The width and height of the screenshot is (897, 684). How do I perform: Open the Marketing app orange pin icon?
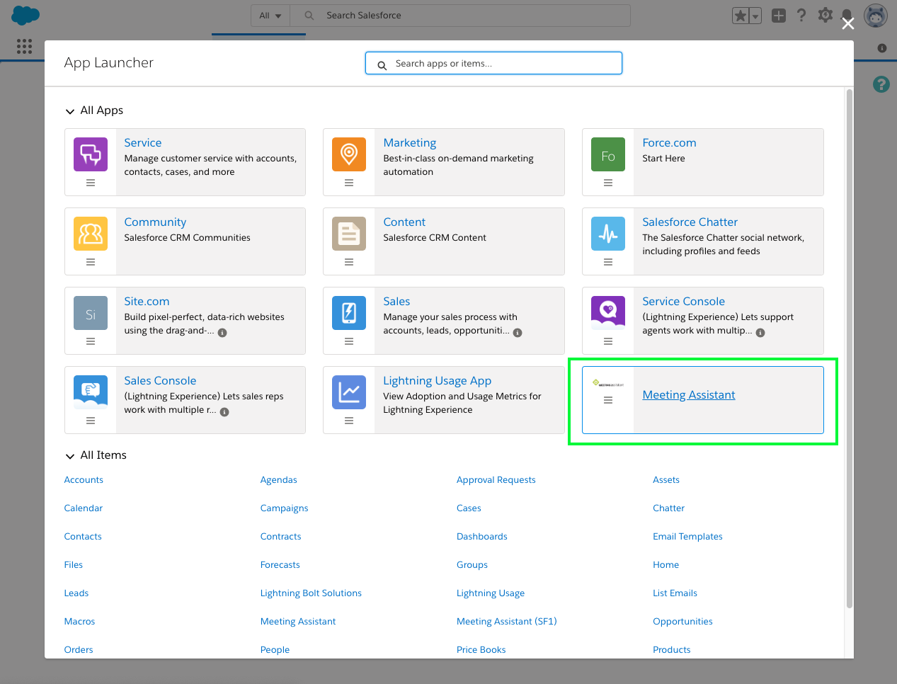[x=349, y=154]
